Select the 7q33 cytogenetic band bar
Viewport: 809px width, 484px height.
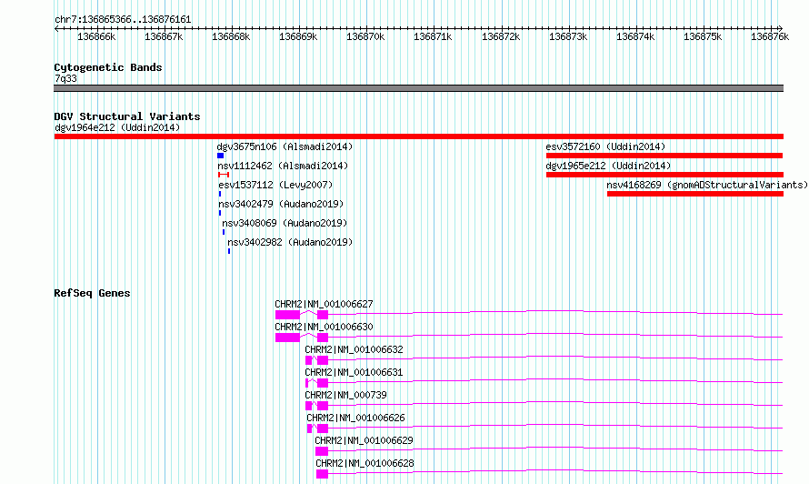(x=418, y=88)
